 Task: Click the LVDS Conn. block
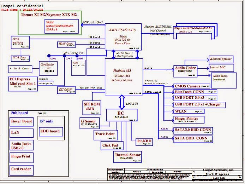pos(20,58)
